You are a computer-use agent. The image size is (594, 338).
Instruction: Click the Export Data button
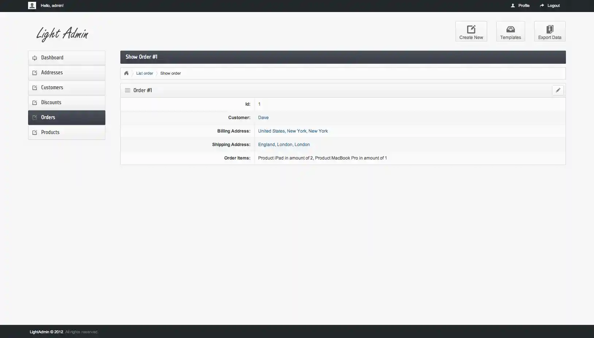(550, 31)
